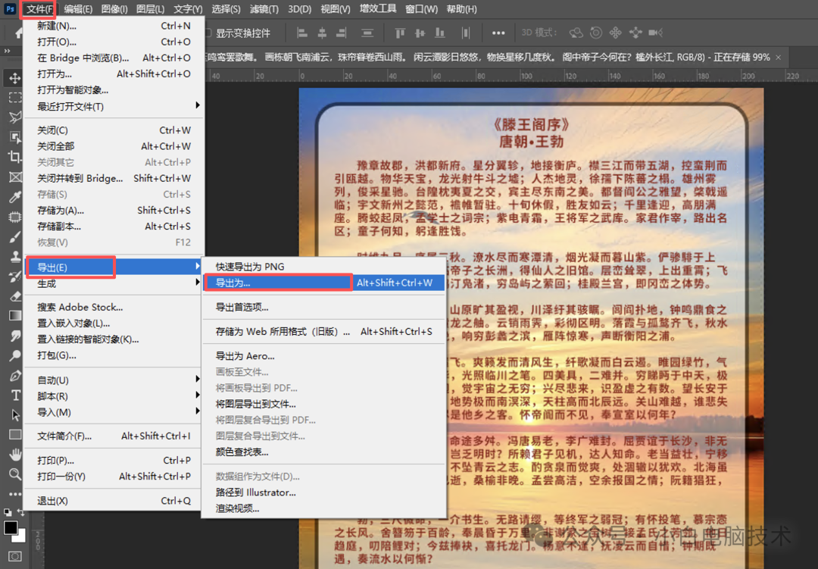Select the Smudge tool
Viewport: 818px width, 569px height.
coord(14,336)
